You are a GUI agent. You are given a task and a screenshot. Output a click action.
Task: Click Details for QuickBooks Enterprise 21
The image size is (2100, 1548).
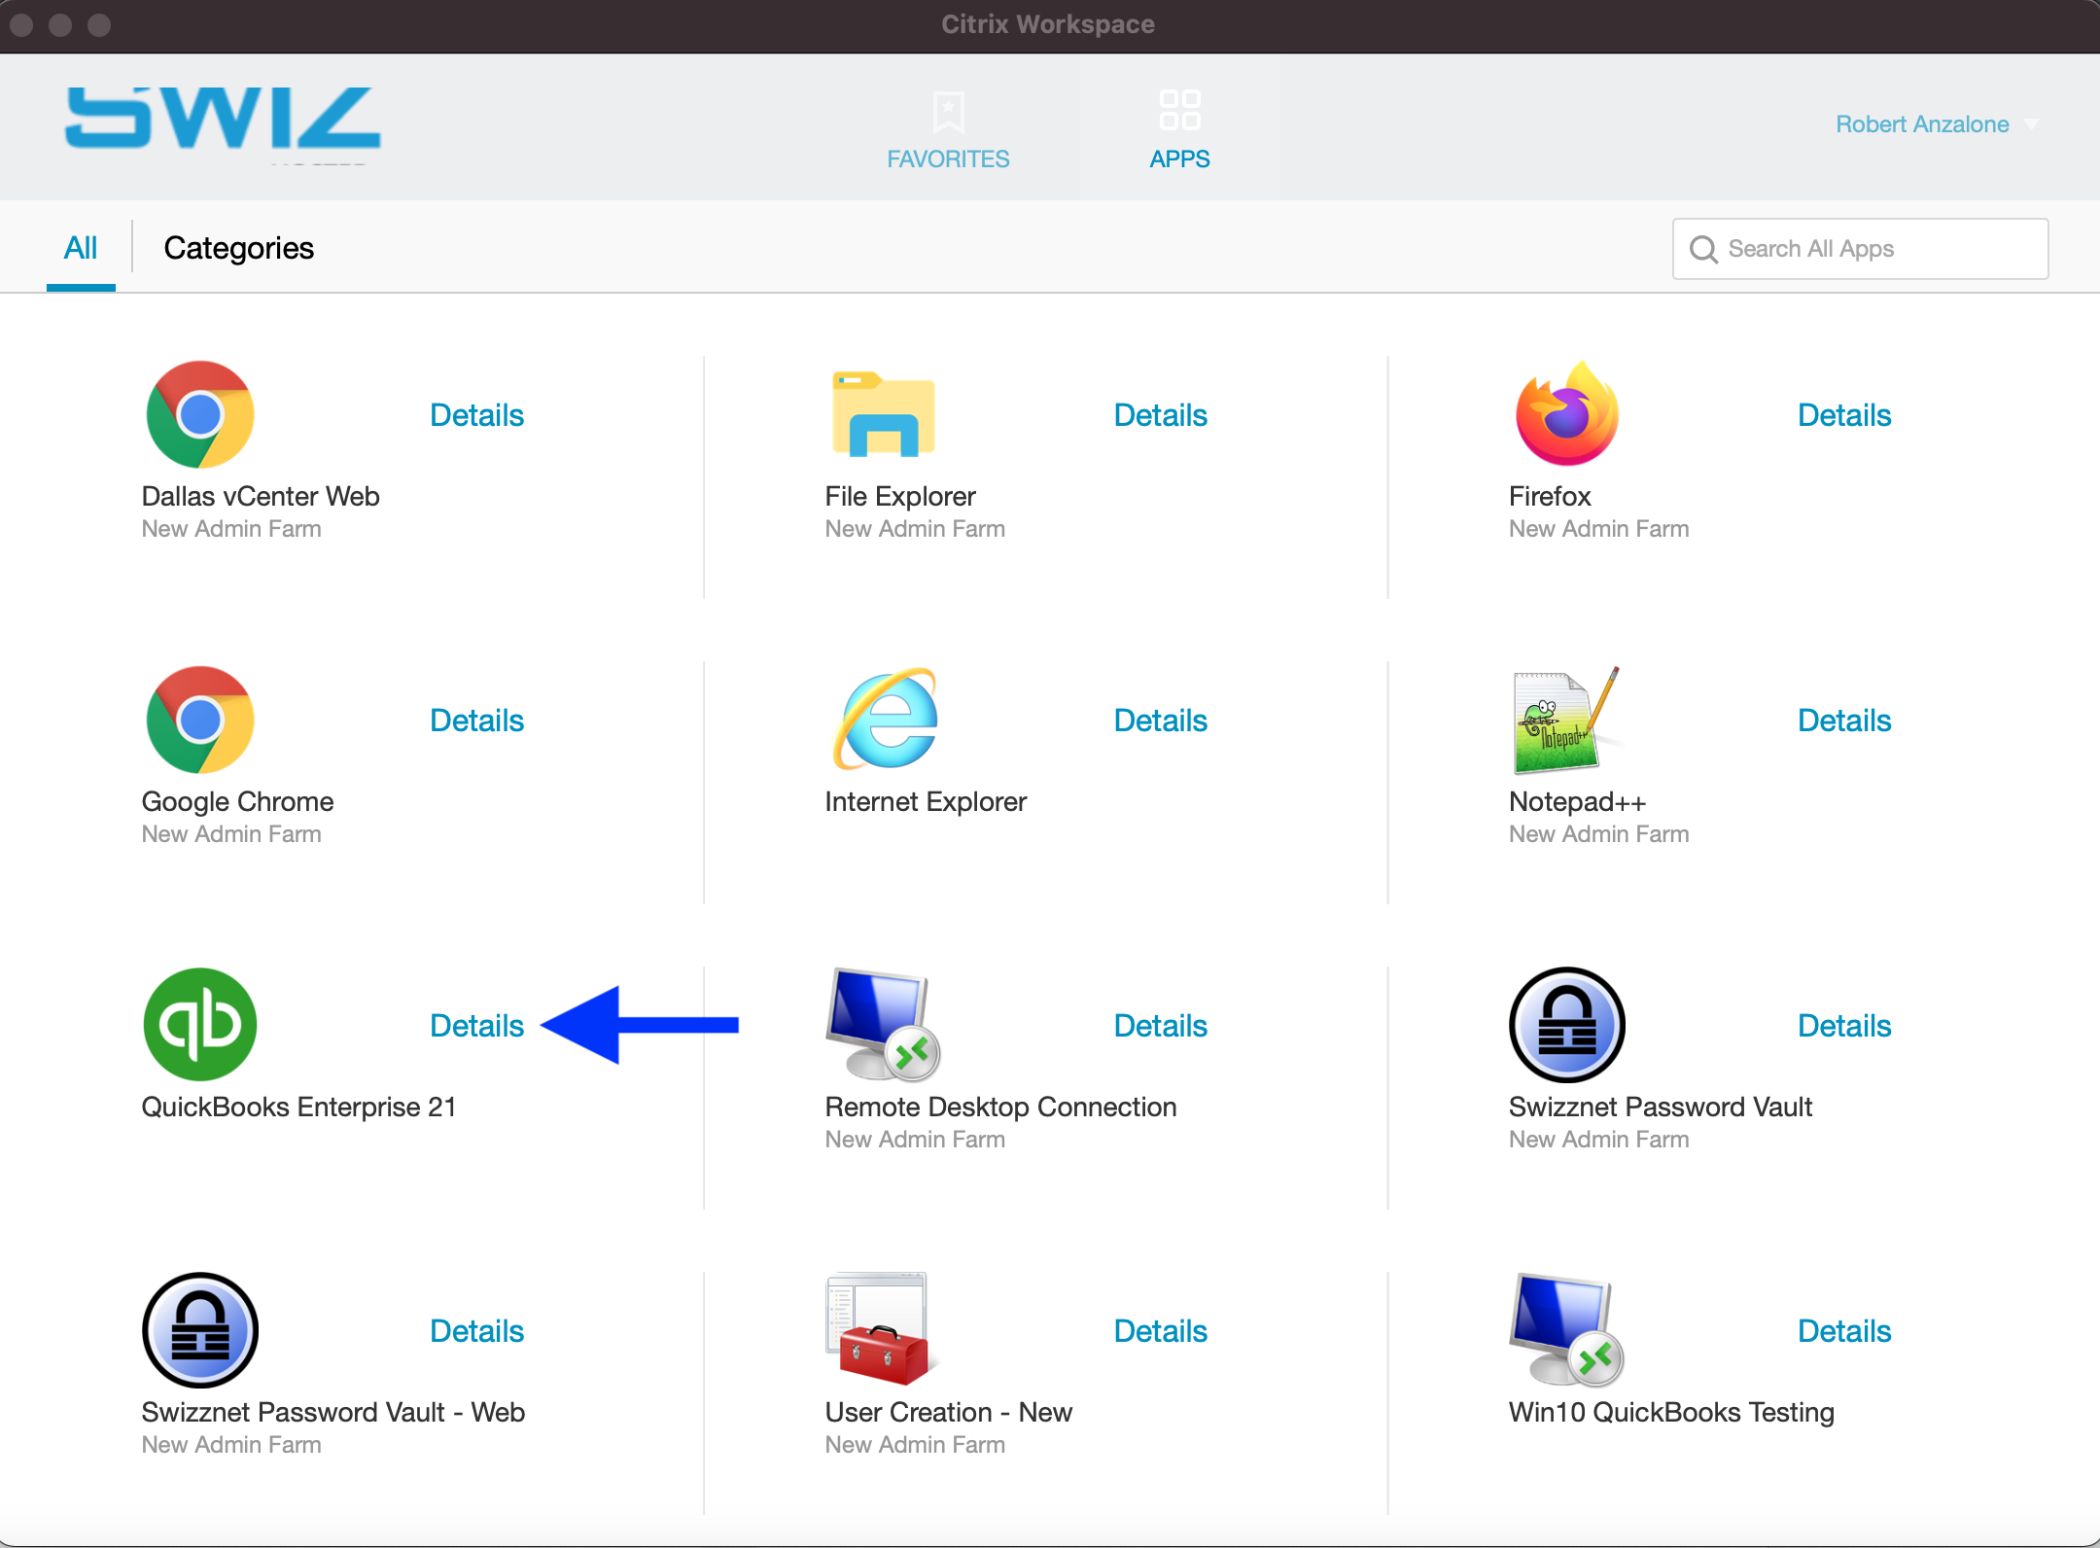click(x=476, y=1025)
